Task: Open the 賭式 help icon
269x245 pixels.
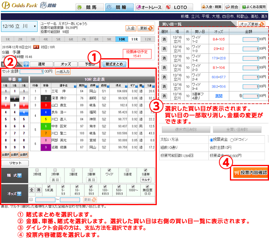Action: click(x=20, y=175)
